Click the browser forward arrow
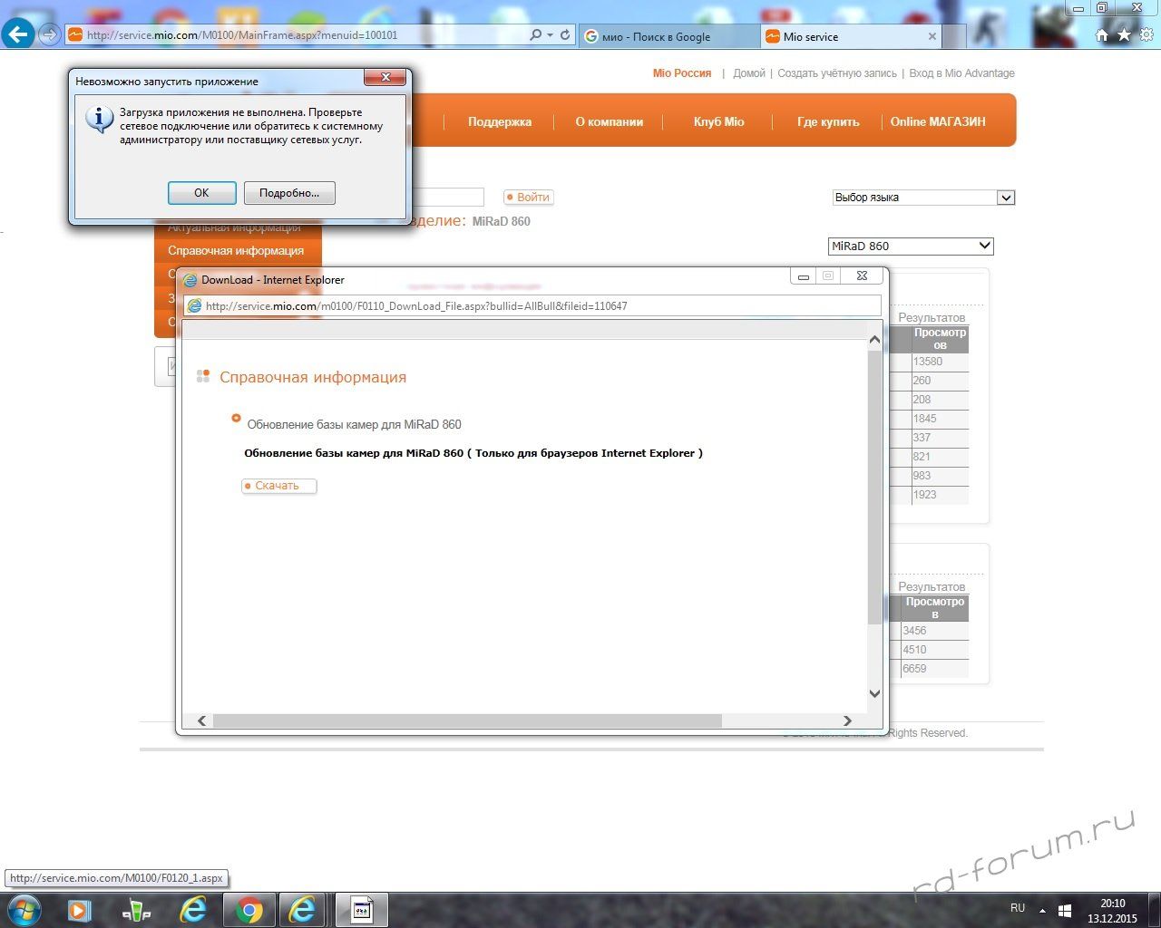The image size is (1161, 928). click(50, 35)
